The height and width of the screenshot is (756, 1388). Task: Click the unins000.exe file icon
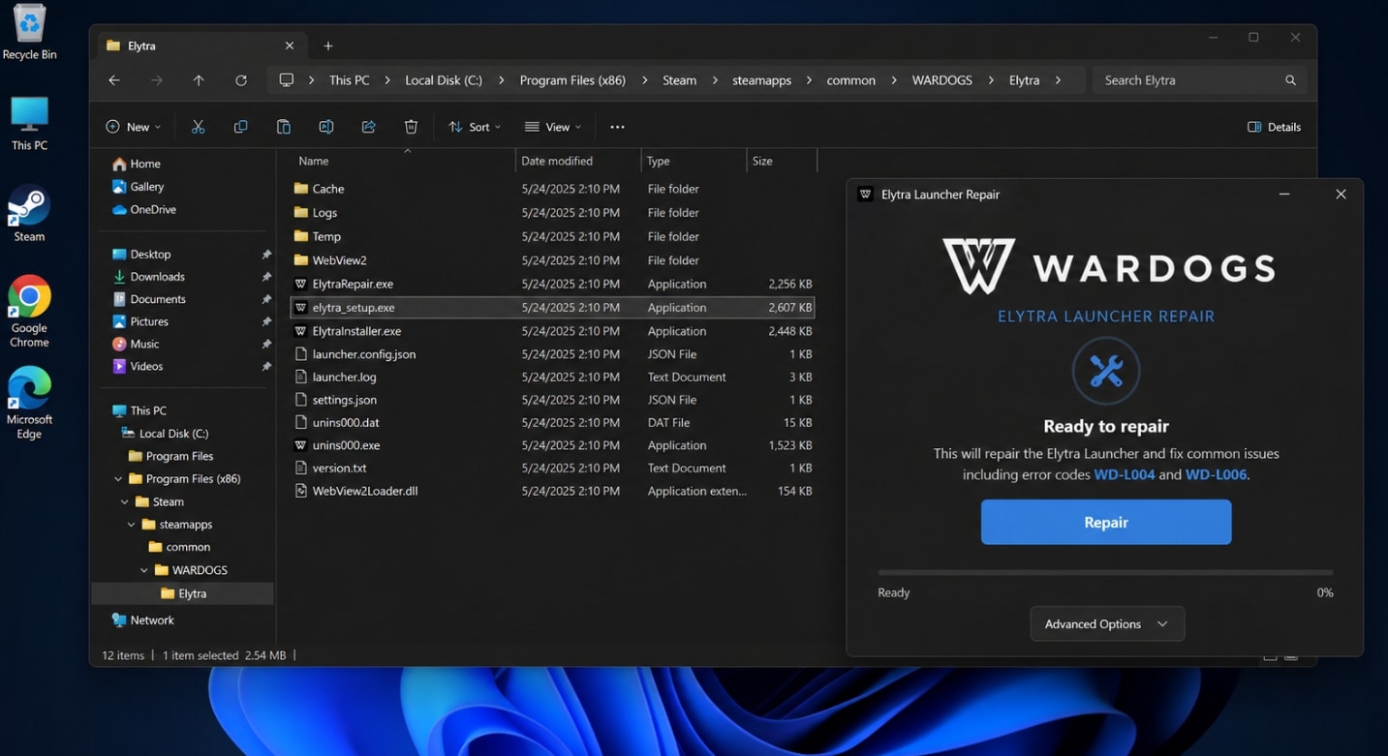(x=301, y=445)
